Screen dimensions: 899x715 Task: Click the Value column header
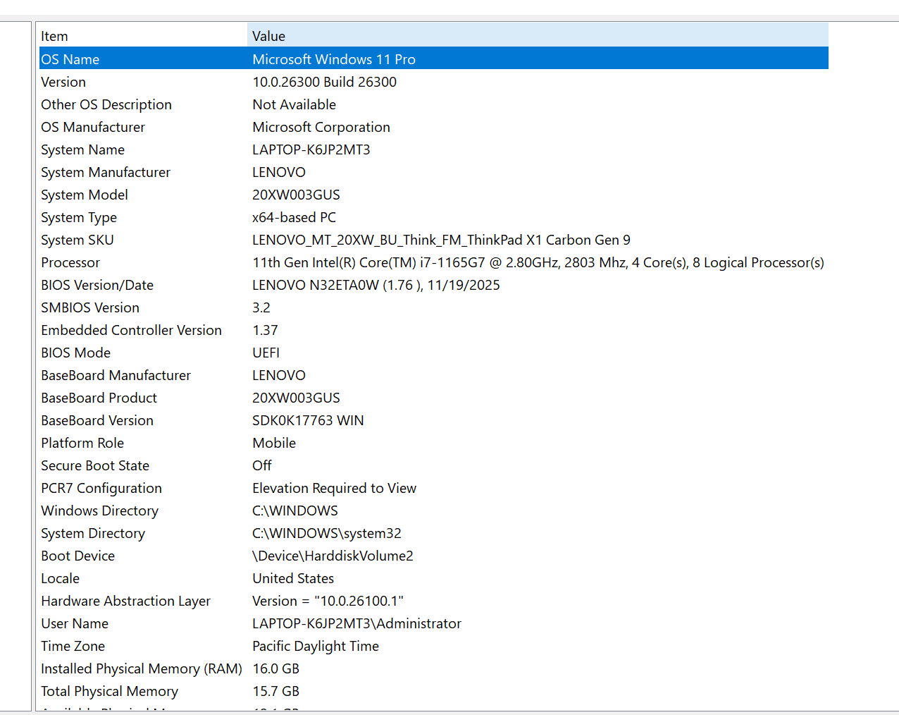pos(538,36)
